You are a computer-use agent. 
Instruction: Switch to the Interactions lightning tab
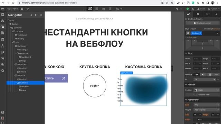216,14
